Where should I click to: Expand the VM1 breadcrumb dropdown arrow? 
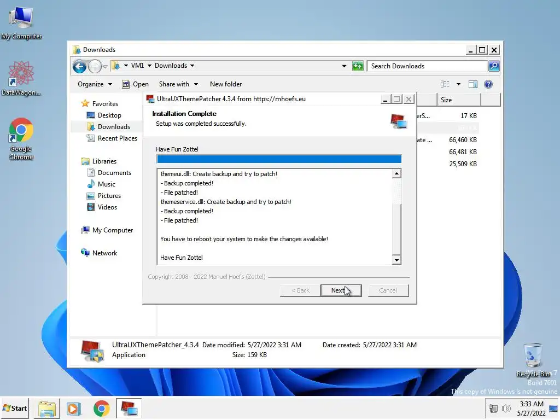[149, 66]
